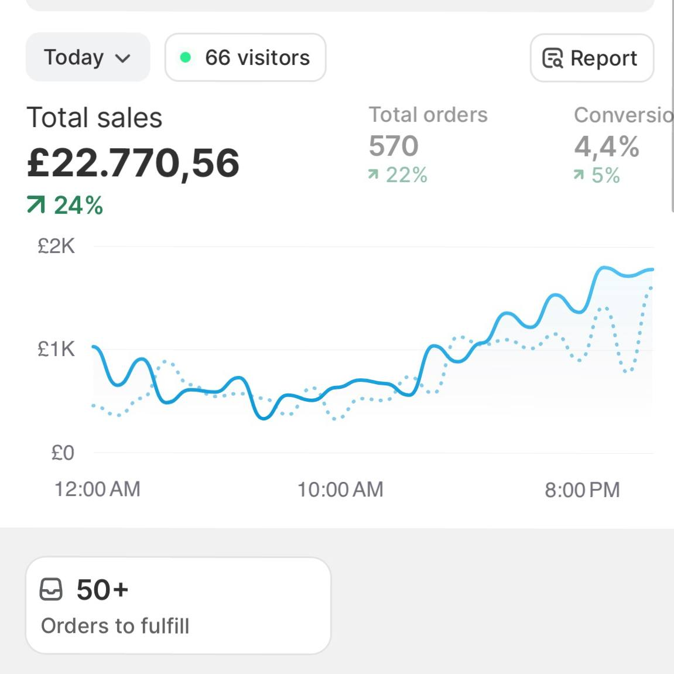Click the 8:00 PM chart axis label
This screenshot has width=674, height=674.
pos(582,490)
